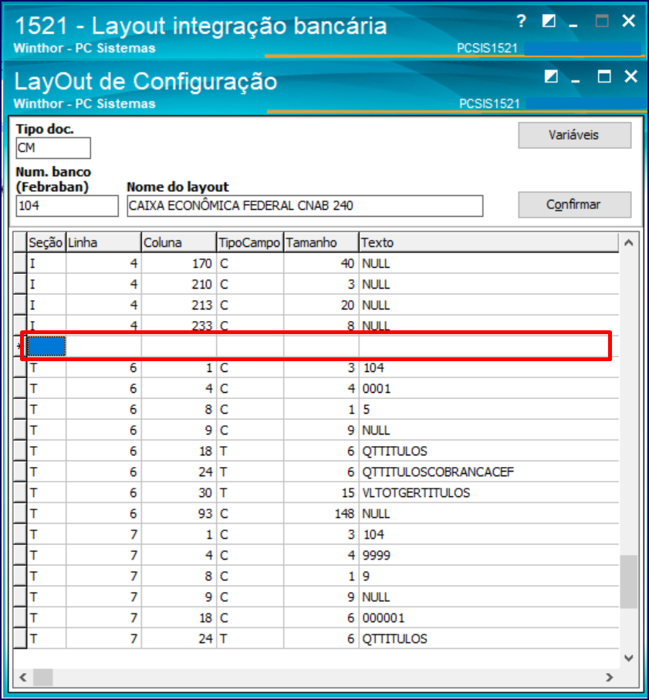Viewport: 649px width, 700px height.
Task: Click right arrow of horizontal scrollbar
Action: point(610,677)
